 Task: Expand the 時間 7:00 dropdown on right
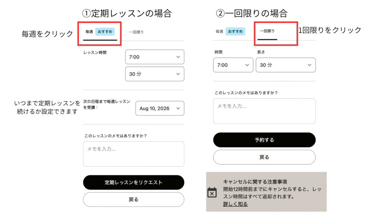click(x=233, y=65)
